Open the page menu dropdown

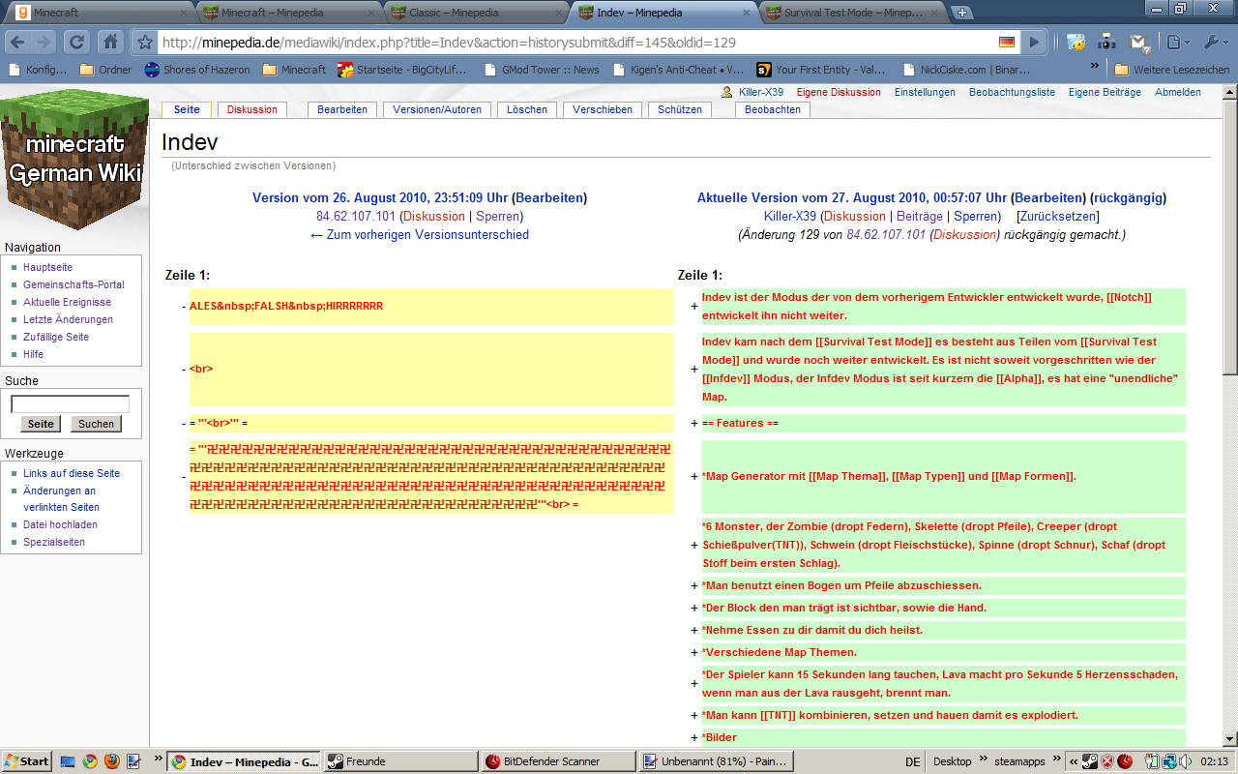coord(1177,43)
